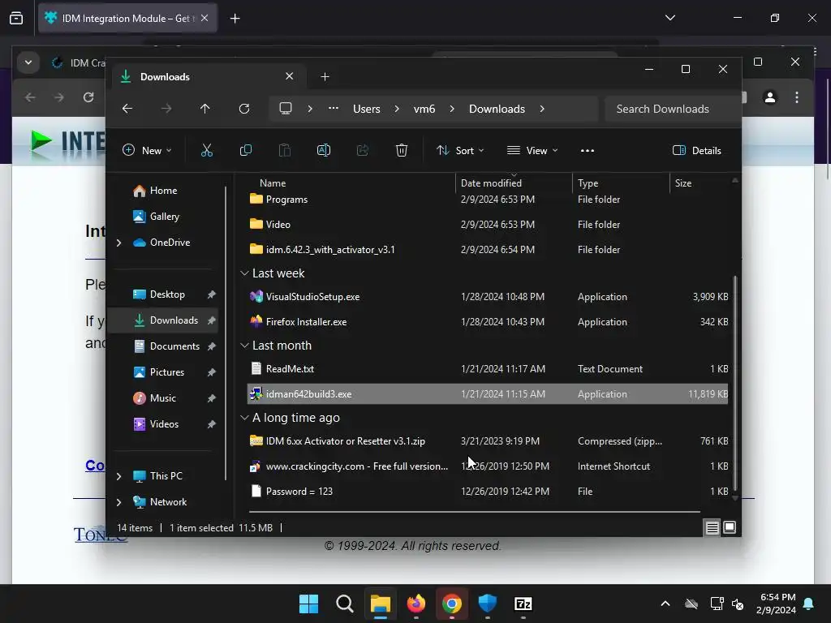Open taskbar Search

(344, 604)
